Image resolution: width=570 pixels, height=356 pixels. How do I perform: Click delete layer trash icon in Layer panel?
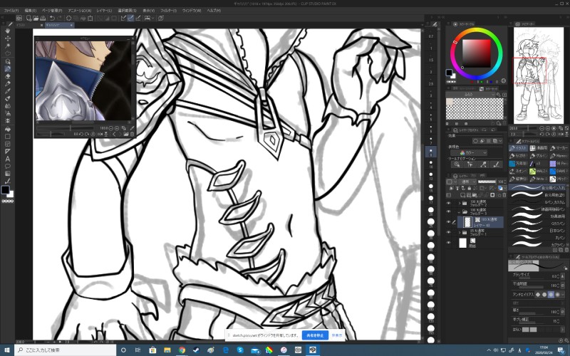tap(504, 195)
